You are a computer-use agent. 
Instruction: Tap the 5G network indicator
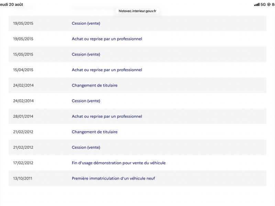click(263, 4)
